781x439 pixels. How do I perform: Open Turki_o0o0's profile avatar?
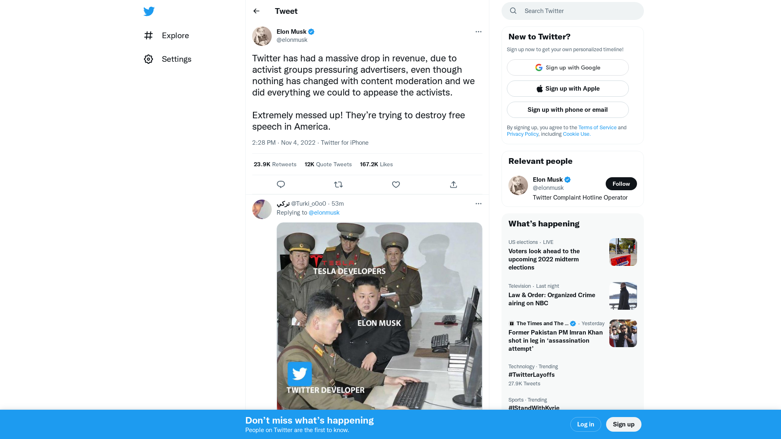pos(262,209)
